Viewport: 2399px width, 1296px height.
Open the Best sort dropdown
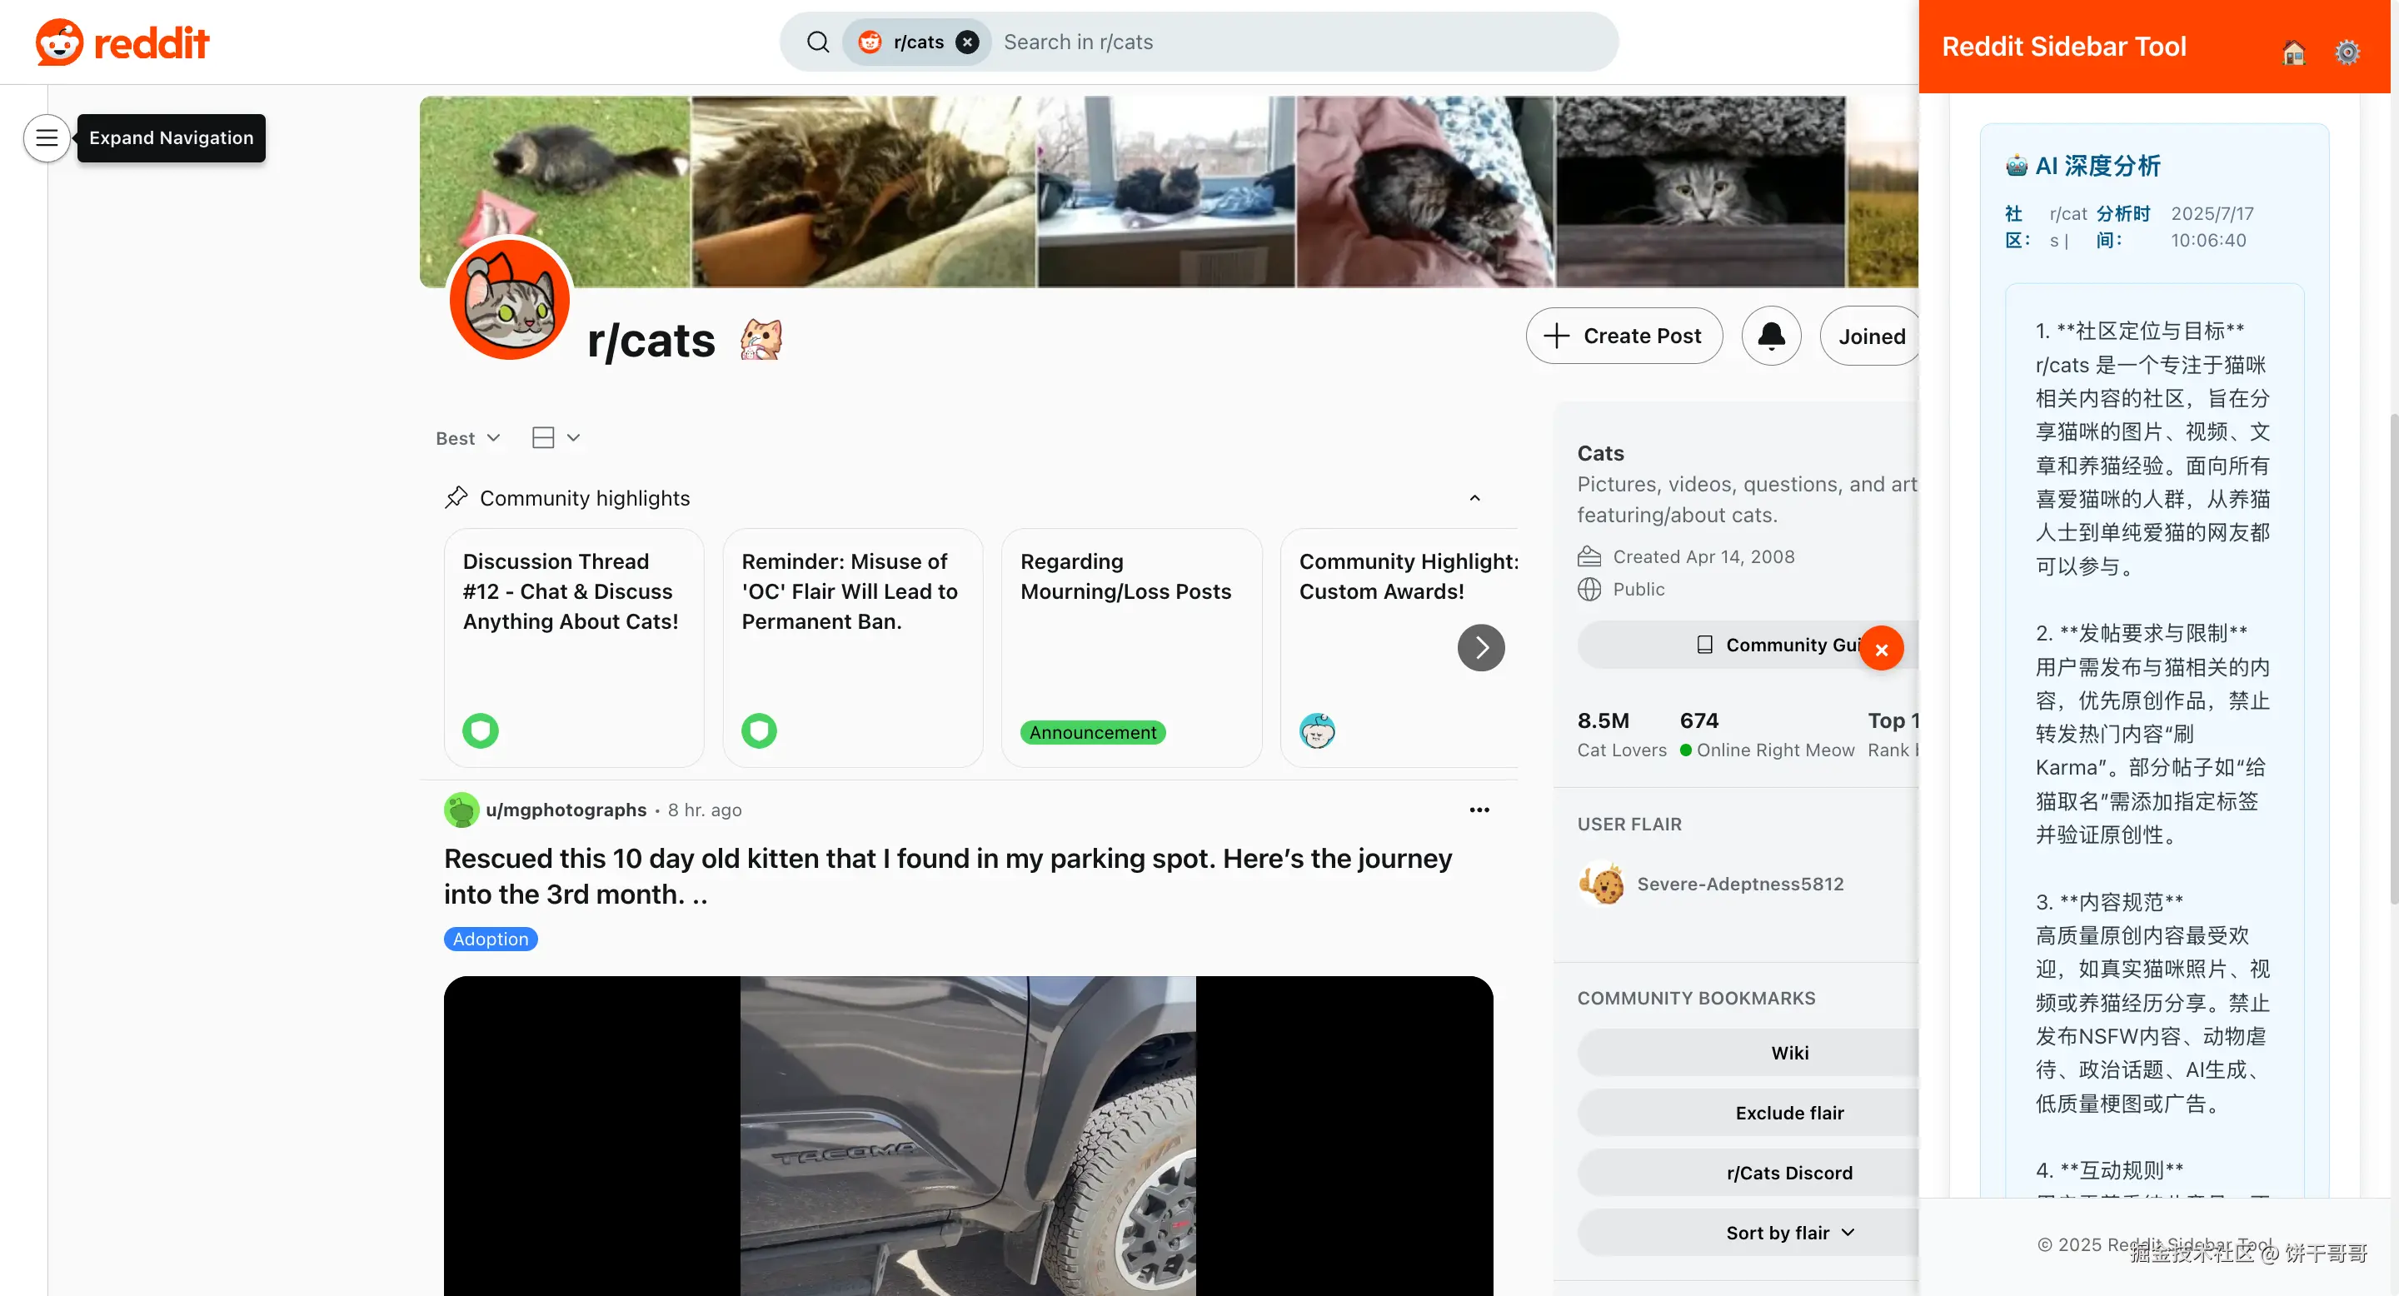[467, 438]
